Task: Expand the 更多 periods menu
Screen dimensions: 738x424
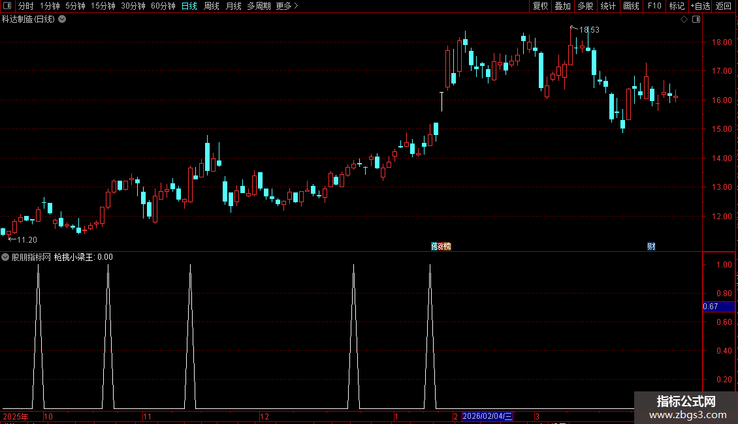Action: pyautogui.click(x=287, y=6)
